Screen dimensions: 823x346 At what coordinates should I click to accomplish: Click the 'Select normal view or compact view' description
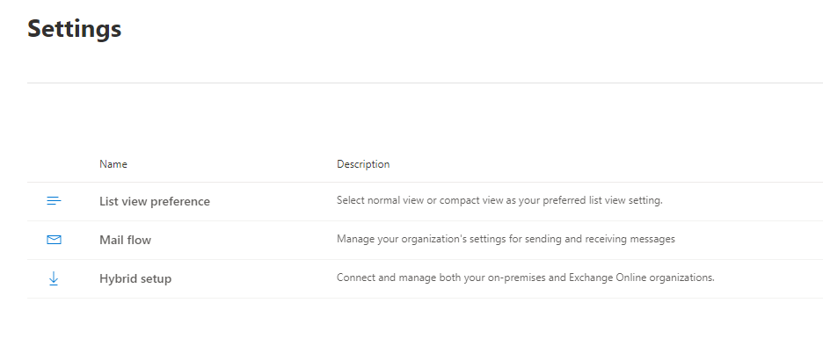click(499, 200)
